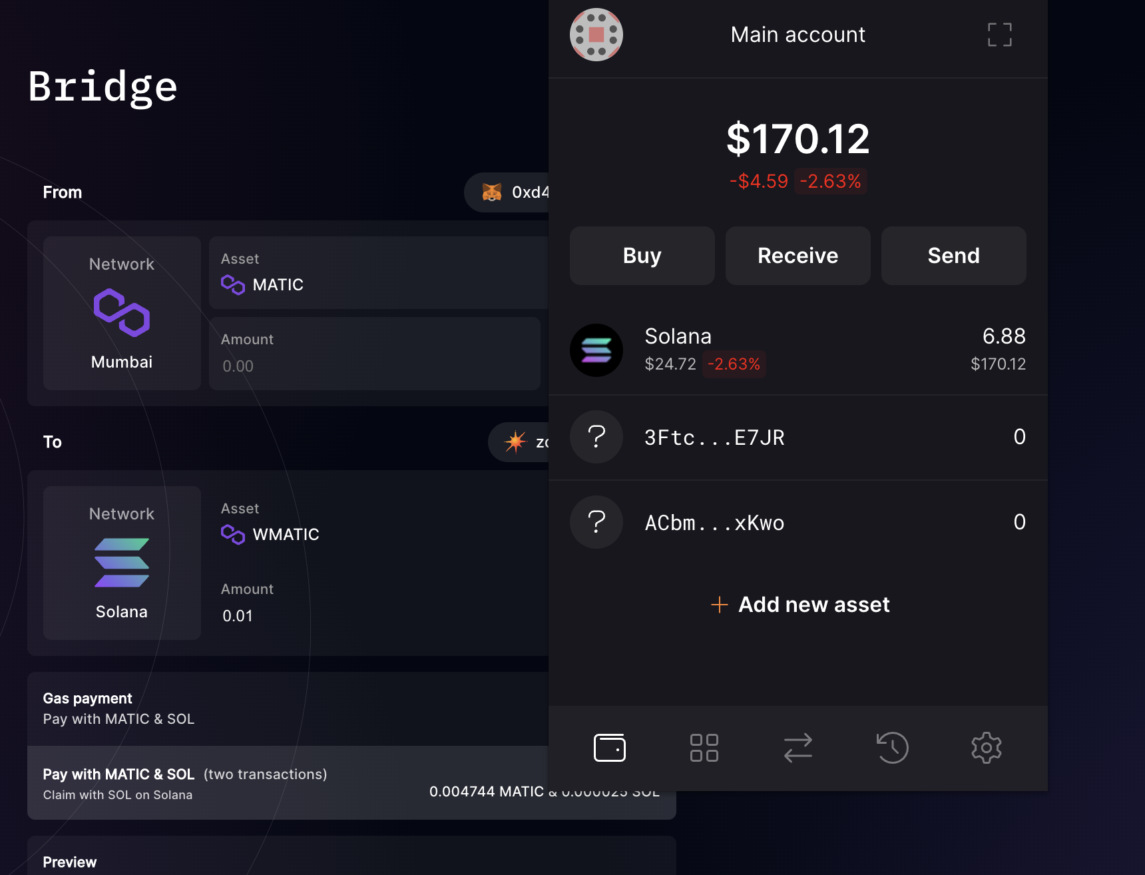The image size is (1145, 875).
Task: Open the collectibles grid in bottom navigation
Action: click(x=704, y=747)
